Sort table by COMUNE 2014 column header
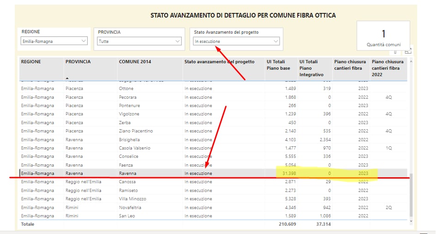Screen dimensions: 437x234 (135, 62)
